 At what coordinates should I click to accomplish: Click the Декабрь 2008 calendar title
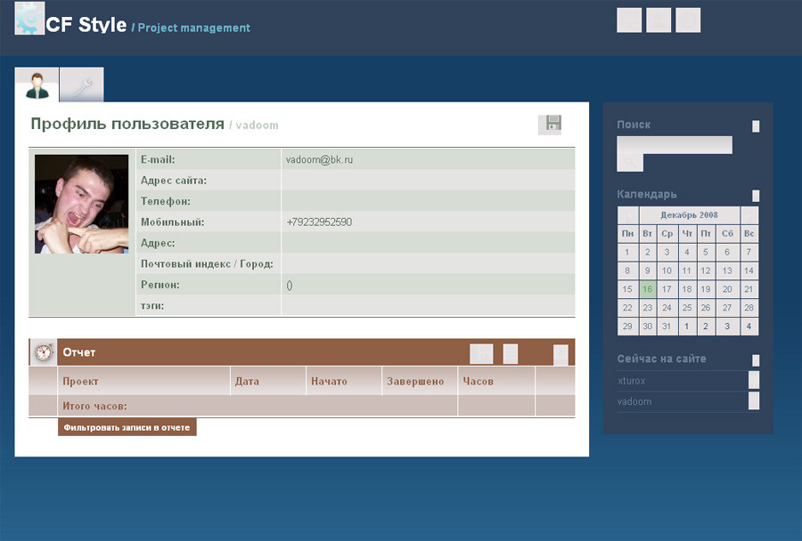[689, 215]
